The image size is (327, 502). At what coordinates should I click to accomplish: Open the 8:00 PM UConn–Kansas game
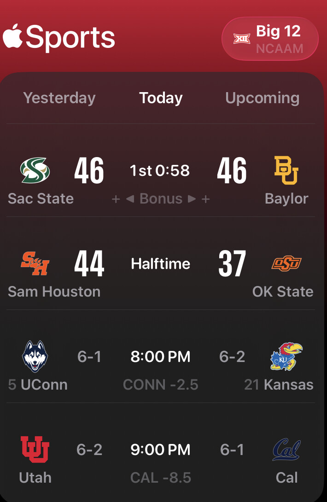(160, 357)
